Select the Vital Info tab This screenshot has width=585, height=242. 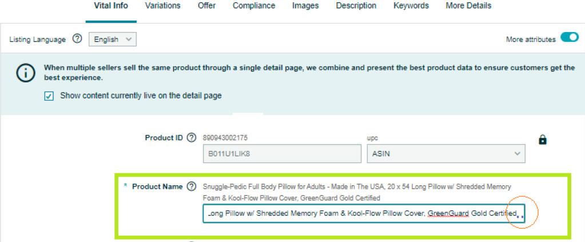[x=111, y=6]
